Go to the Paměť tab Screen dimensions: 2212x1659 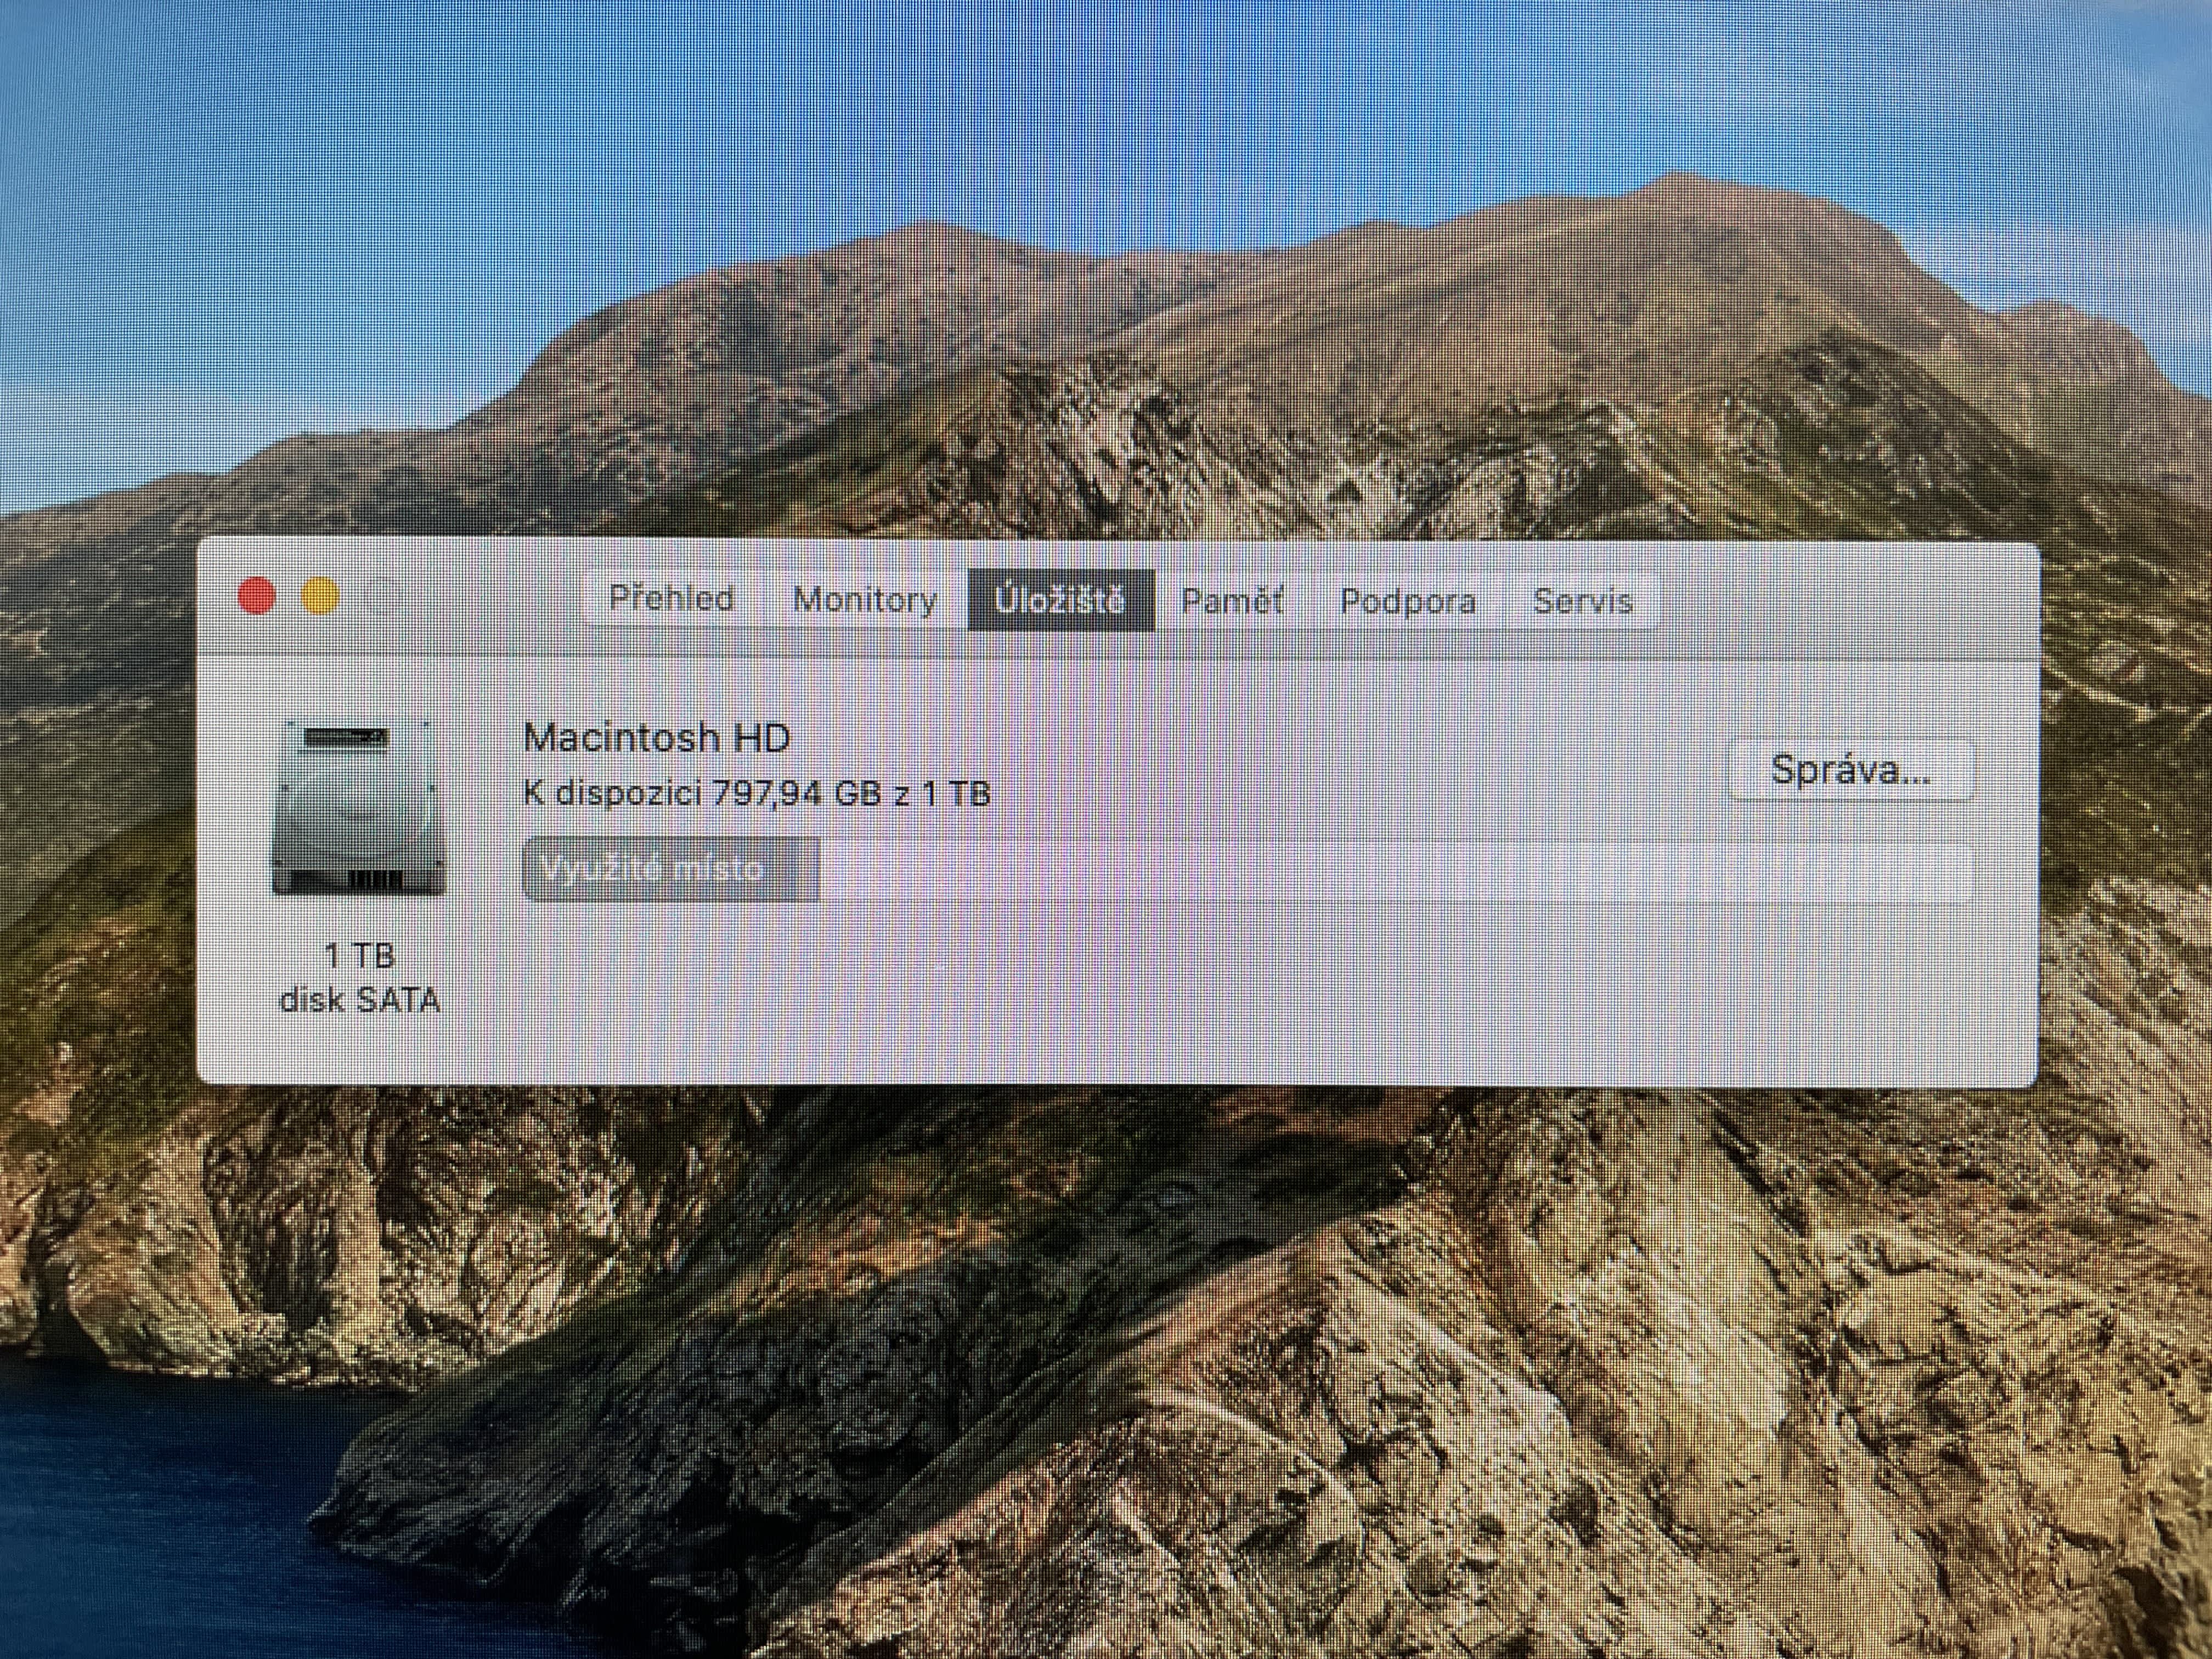(1232, 601)
